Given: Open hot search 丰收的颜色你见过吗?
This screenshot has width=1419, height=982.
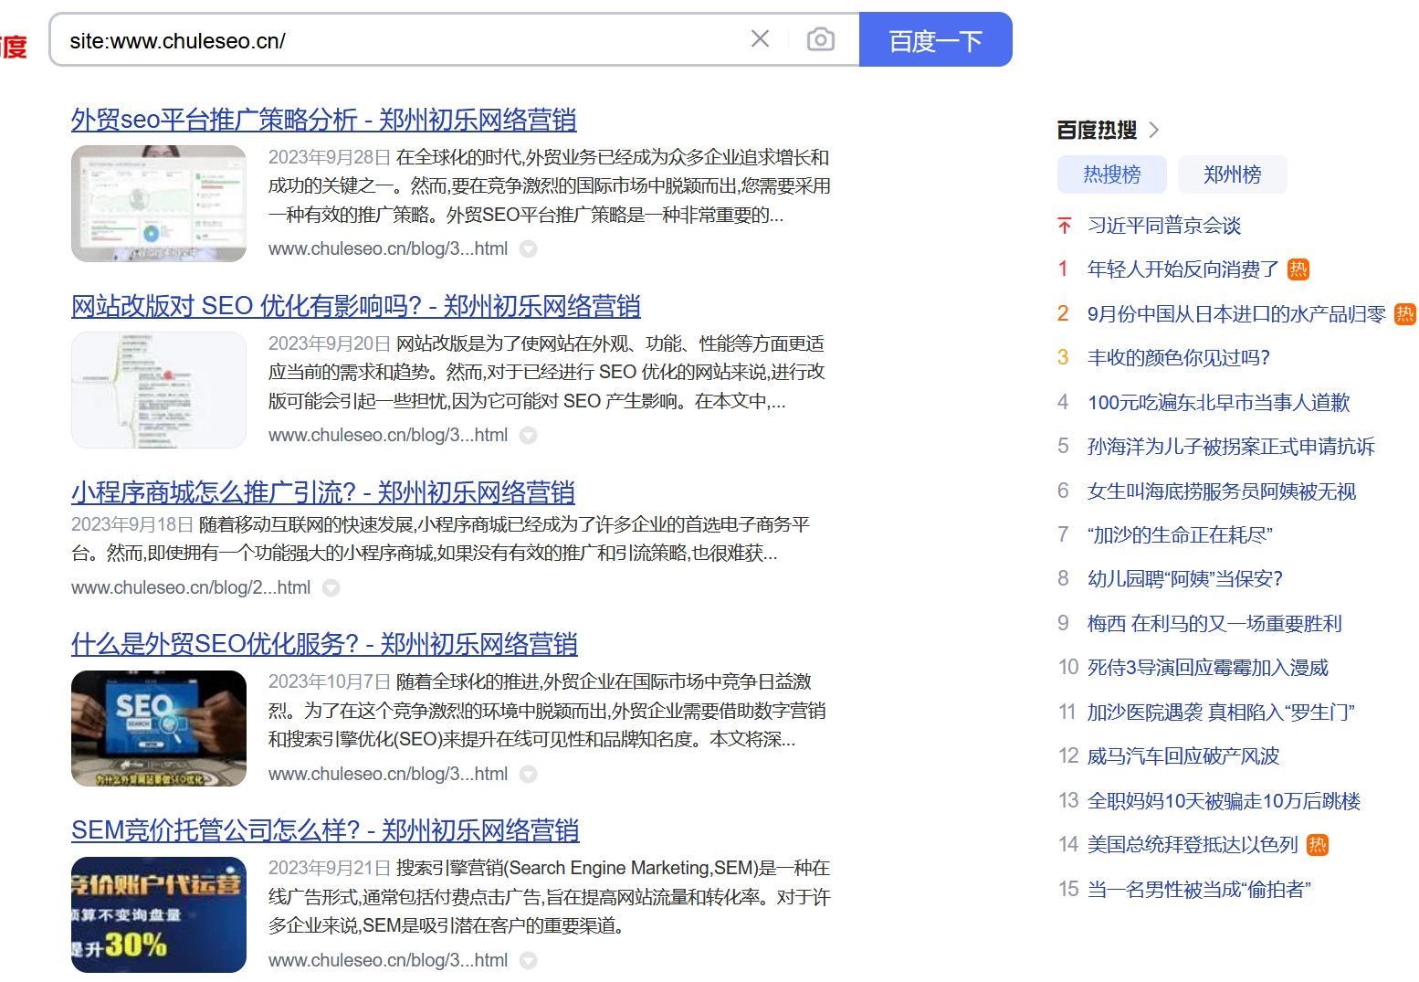Looking at the screenshot, I should coord(1179,358).
